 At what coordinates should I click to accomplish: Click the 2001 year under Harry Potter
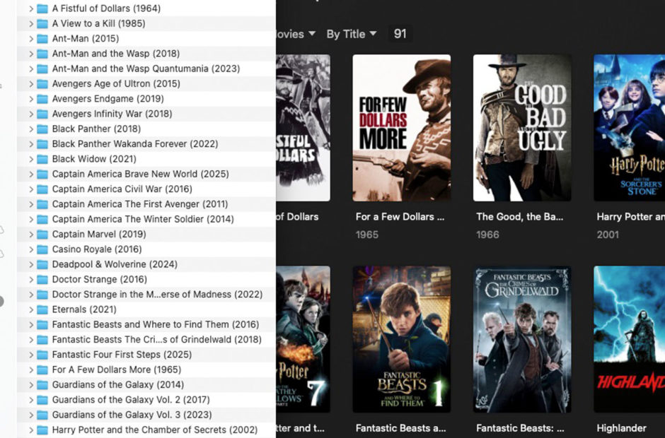click(608, 235)
